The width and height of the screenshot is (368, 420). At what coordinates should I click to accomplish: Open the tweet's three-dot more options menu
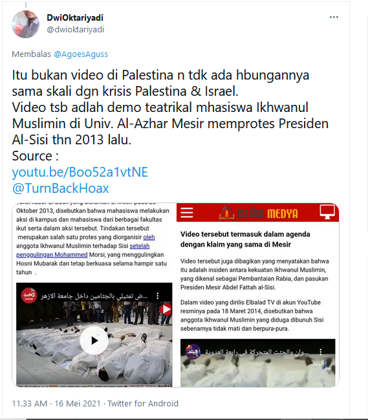pos(334,17)
